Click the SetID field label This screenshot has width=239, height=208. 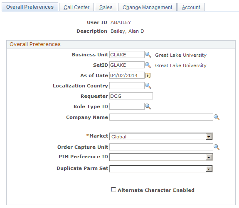point(101,65)
